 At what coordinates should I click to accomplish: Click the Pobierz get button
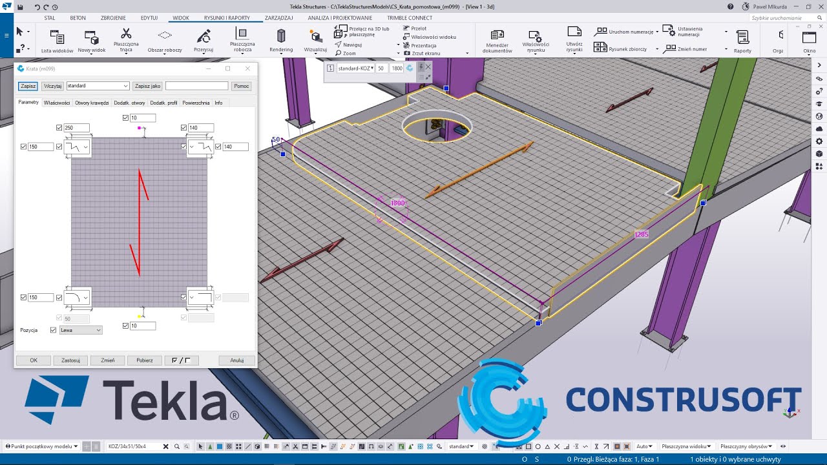pos(144,360)
